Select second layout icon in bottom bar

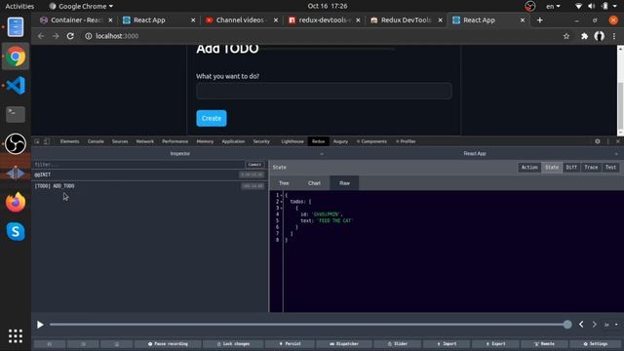(x=83, y=344)
